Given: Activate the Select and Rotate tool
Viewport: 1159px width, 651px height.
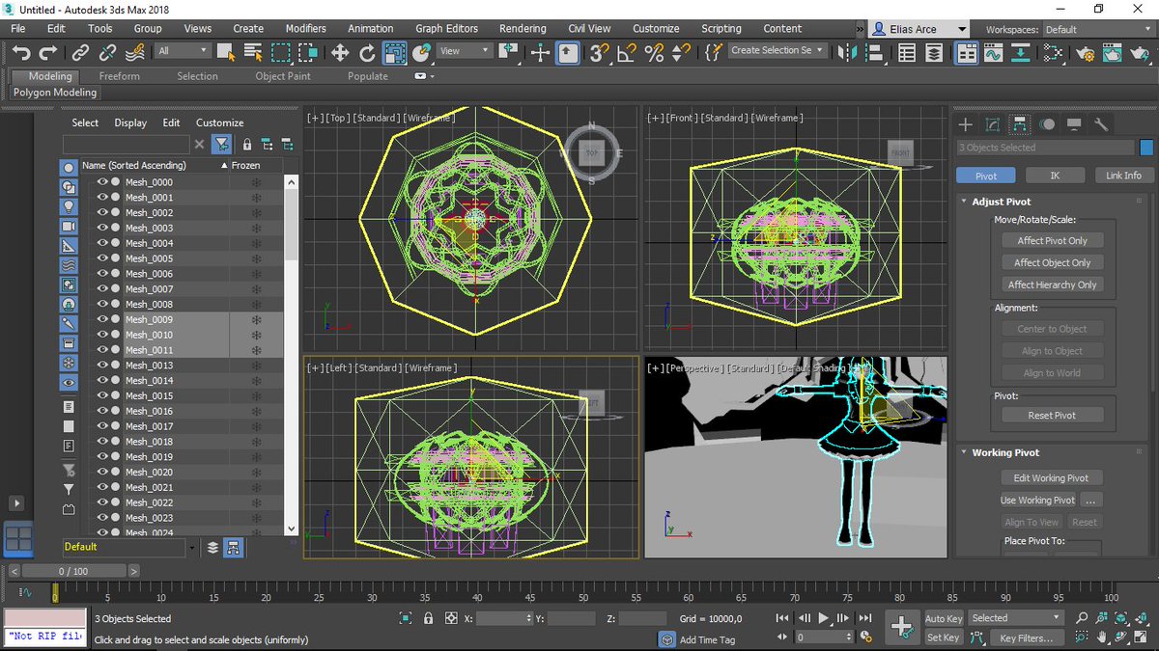Looking at the screenshot, I should pyautogui.click(x=367, y=52).
